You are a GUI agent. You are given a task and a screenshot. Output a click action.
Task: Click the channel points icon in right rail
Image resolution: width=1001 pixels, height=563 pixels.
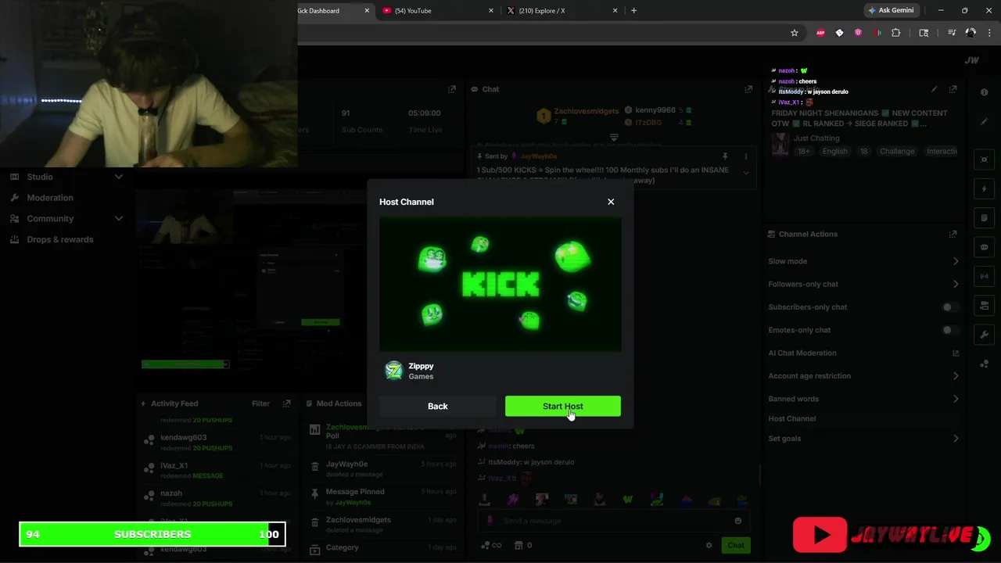985,364
